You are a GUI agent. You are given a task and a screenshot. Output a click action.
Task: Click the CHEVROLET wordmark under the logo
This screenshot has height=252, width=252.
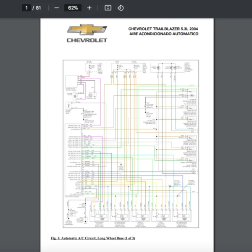click(x=87, y=41)
